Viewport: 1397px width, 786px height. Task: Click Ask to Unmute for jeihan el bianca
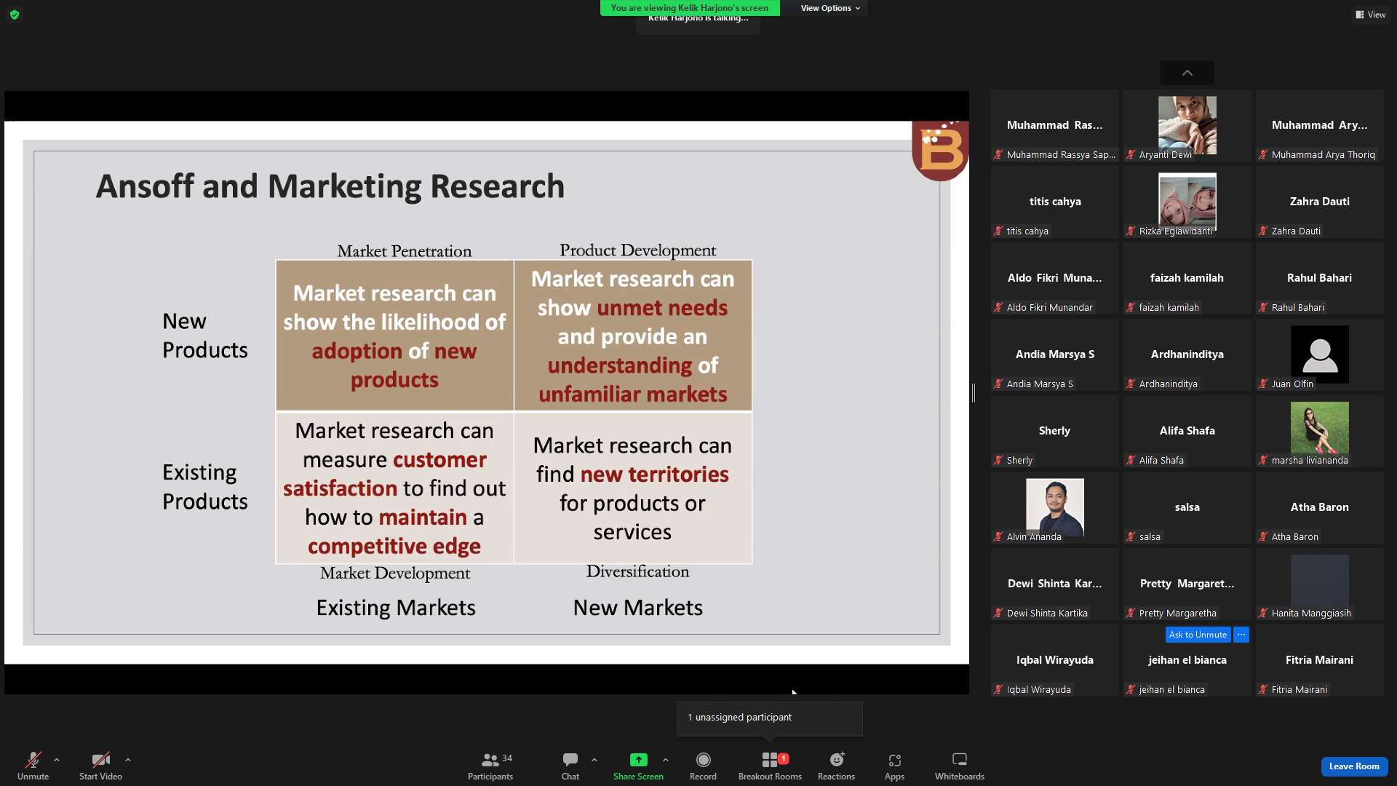[1198, 635]
